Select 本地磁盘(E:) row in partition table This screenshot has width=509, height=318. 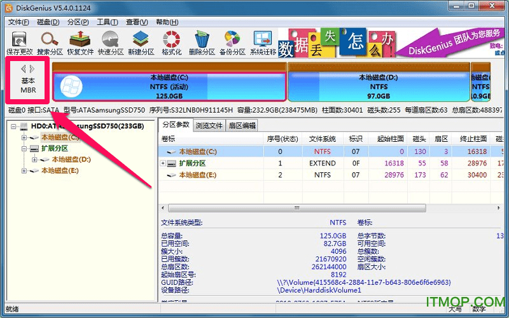click(331, 175)
